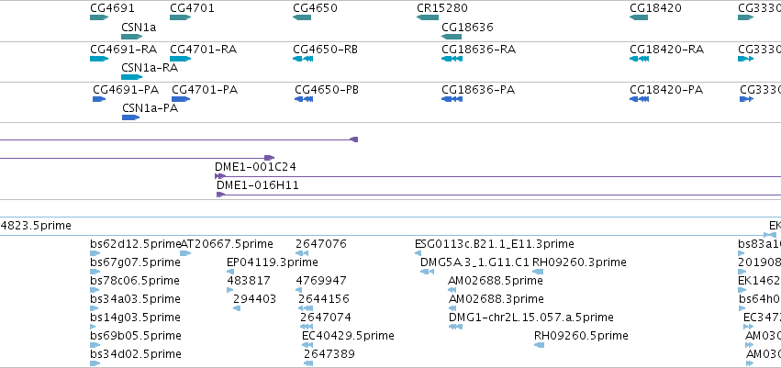
Task: Click the CSN1a gene arrow glyph
Action: click(132, 37)
